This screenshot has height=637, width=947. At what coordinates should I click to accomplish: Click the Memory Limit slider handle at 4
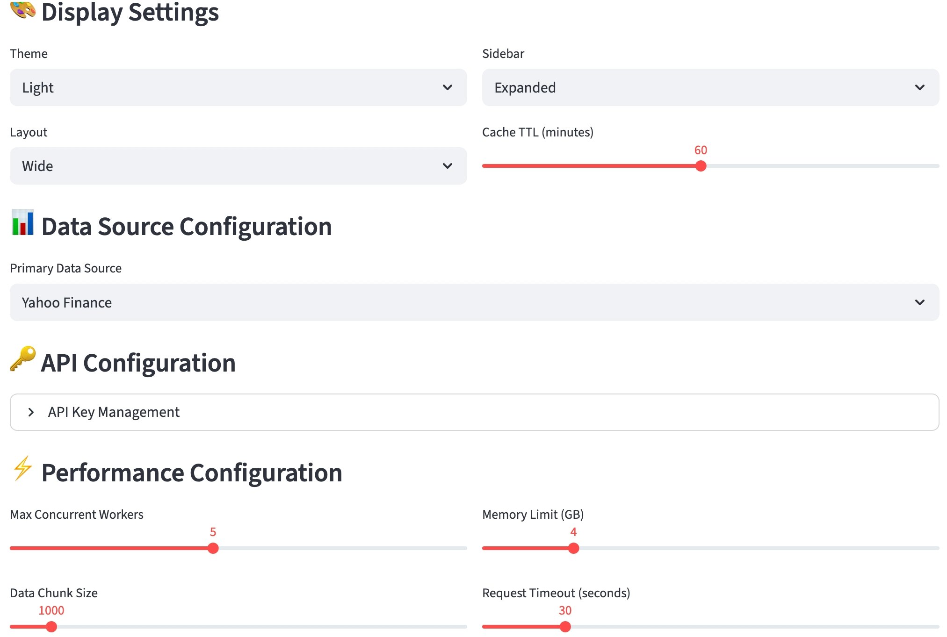tap(573, 548)
